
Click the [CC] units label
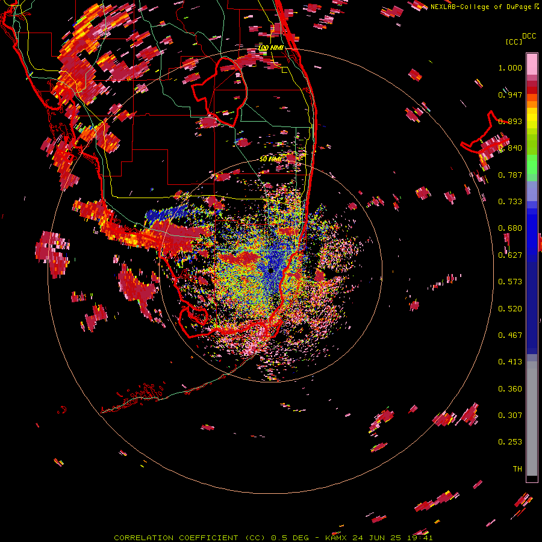click(x=514, y=42)
